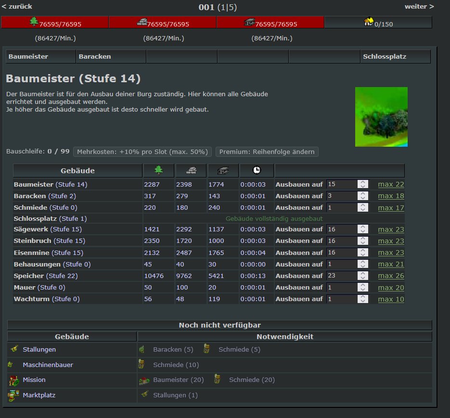The height and width of the screenshot is (418, 450).
Task: Switch to the Schlossplatz tab
Action: [x=385, y=56]
